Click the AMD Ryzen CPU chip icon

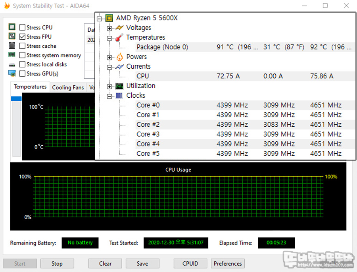click(x=109, y=18)
